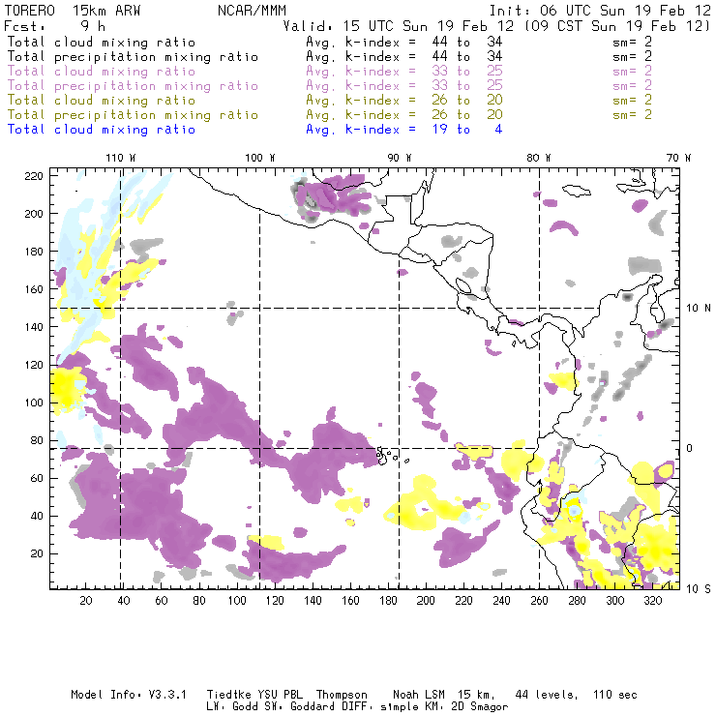
Task: Click "200" on the left vertical axis
Action: (x=34, y=214)
